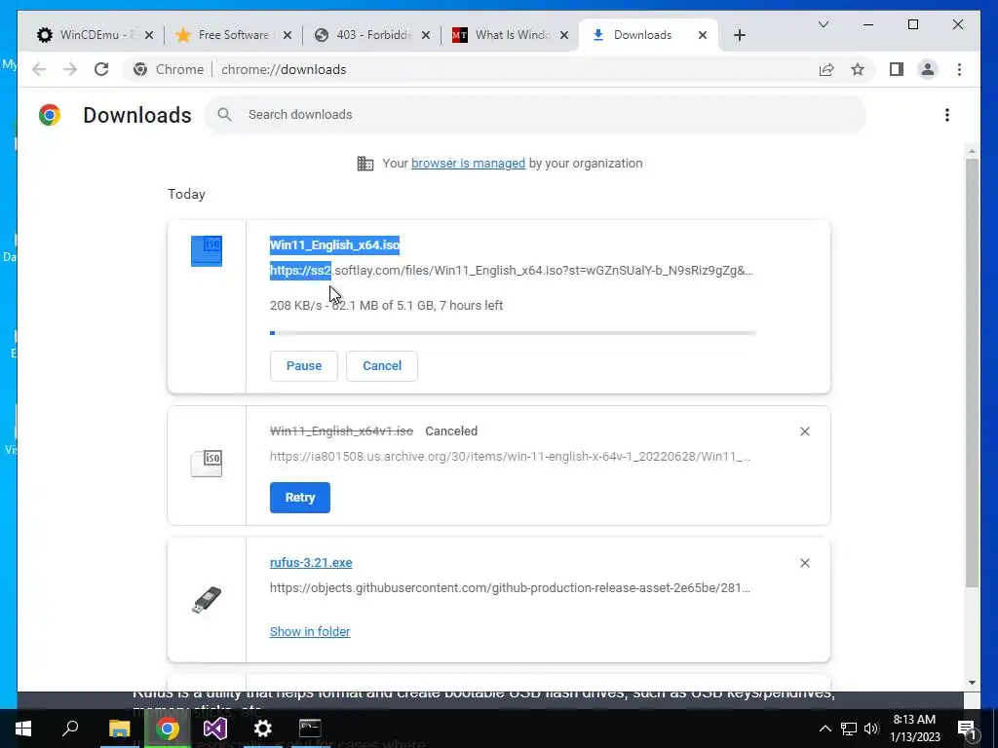Open the taskbar clock and calendar

[914, 729]
